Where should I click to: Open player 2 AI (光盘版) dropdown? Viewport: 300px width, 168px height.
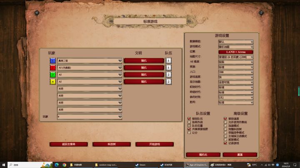click(x=90, y=68)
